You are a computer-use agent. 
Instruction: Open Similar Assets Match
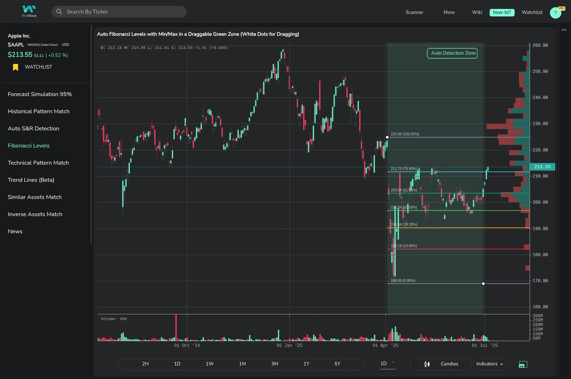tap(35, 197)
